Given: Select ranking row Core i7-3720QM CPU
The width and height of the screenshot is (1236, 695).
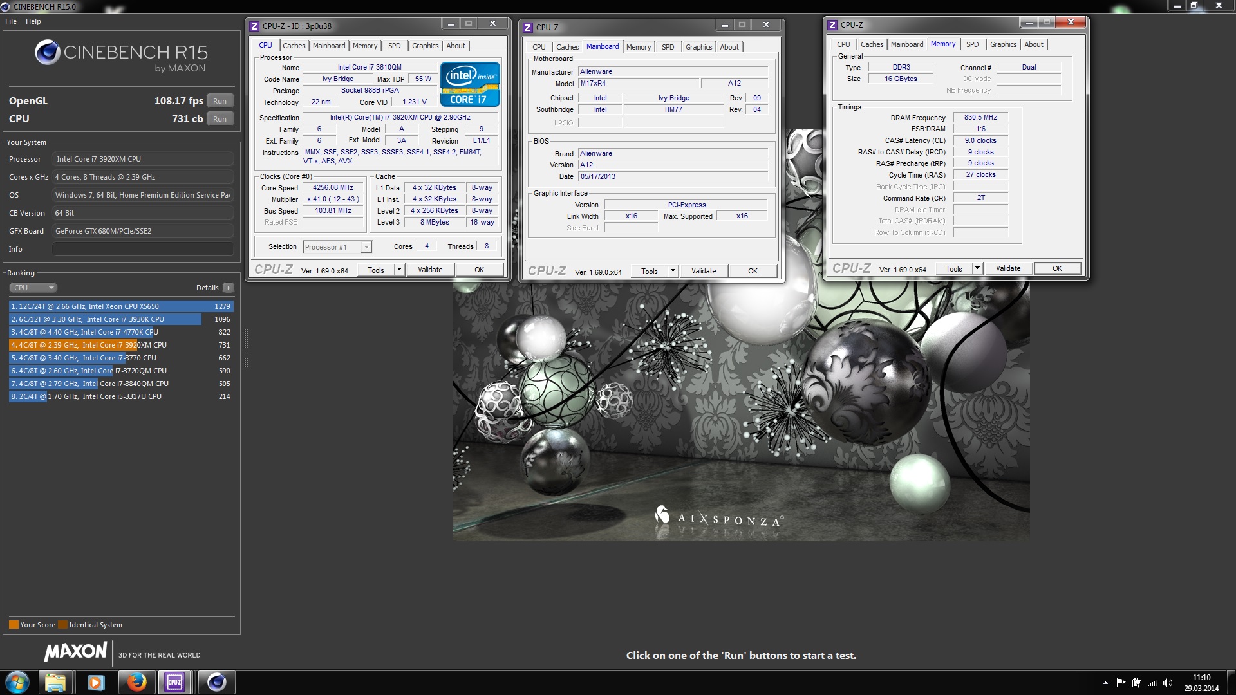Looking at the screenshot, I should click(121, 371).
